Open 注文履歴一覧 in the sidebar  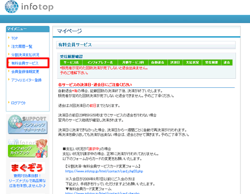21,46
